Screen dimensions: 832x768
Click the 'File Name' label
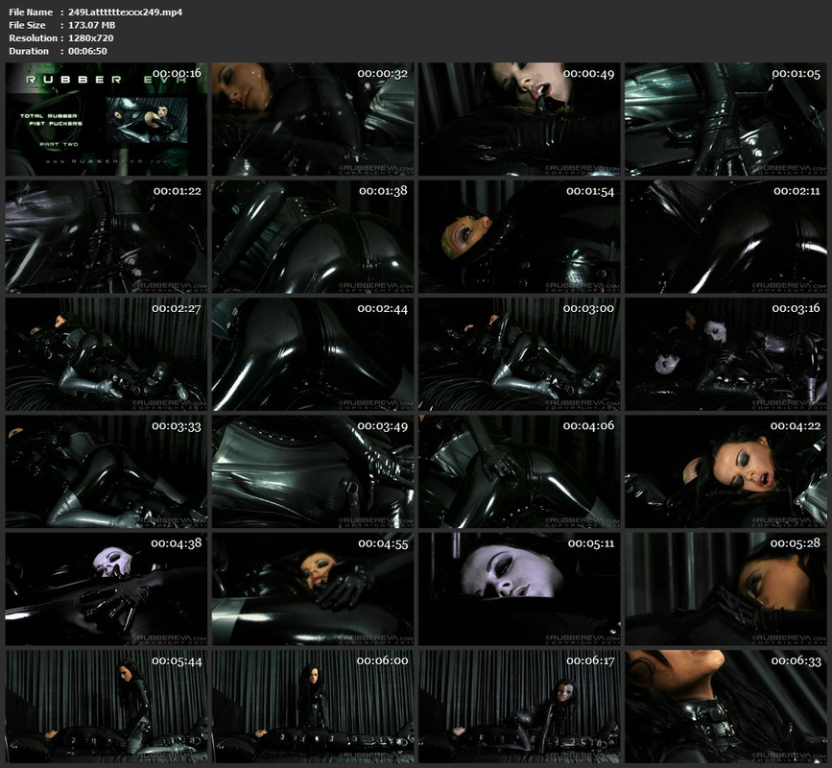31,12
